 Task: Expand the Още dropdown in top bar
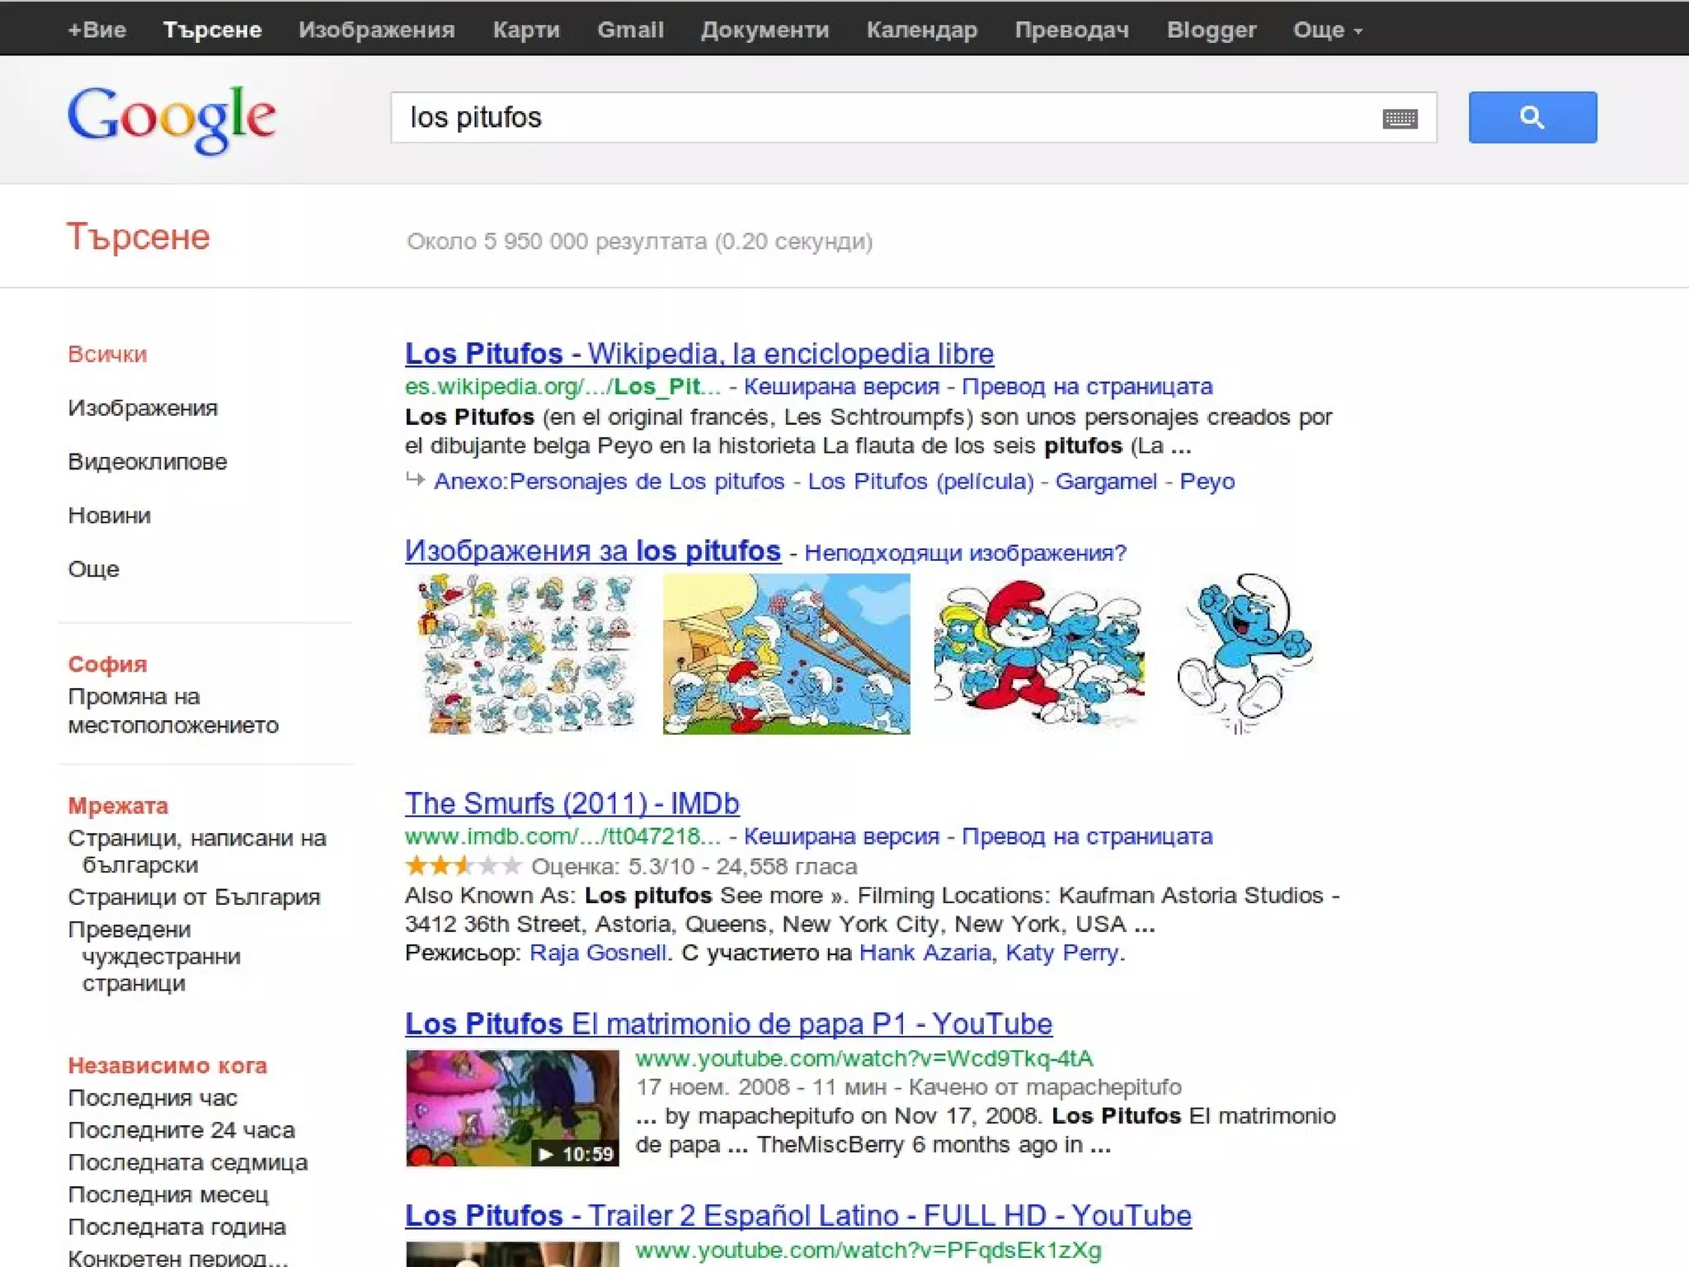pos(1326,31)
